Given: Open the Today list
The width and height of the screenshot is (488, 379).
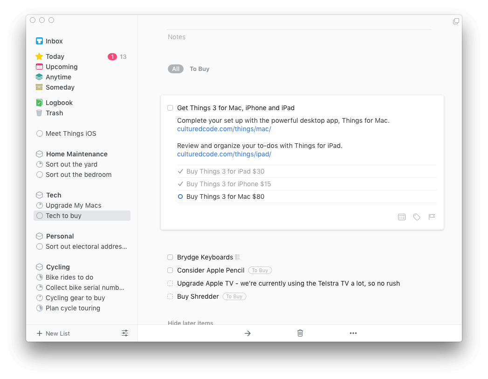Looking at the screenshot, I should tap(82, 56).
